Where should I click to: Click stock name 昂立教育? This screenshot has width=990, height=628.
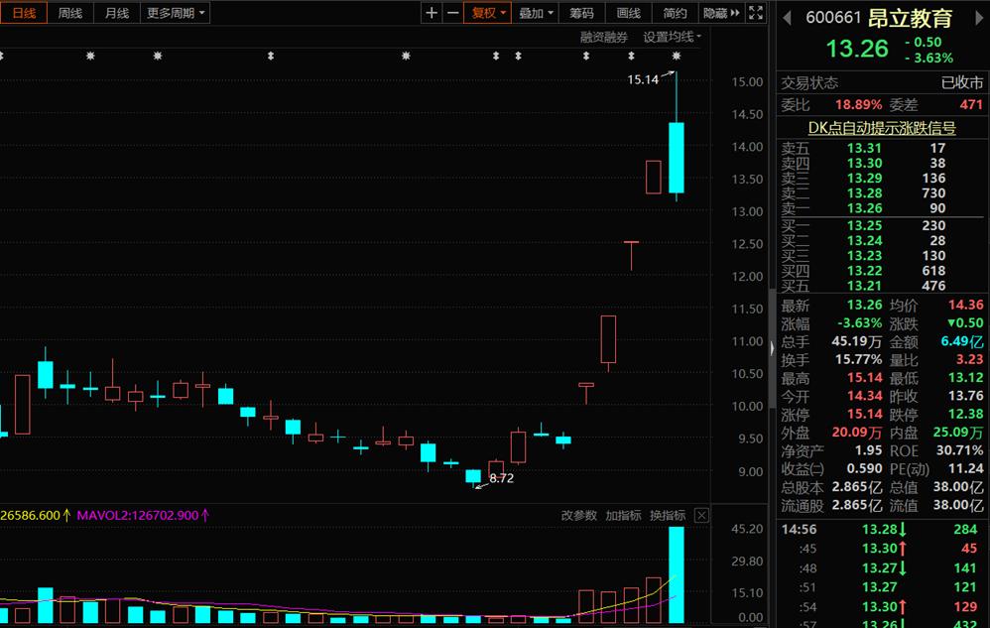pyautogui.click(x=910, y=18)
